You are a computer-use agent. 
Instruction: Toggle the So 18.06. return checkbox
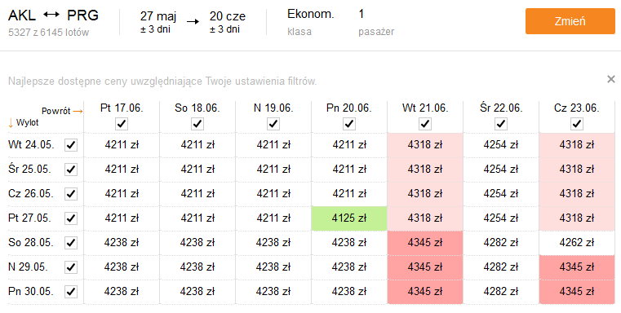197,124
